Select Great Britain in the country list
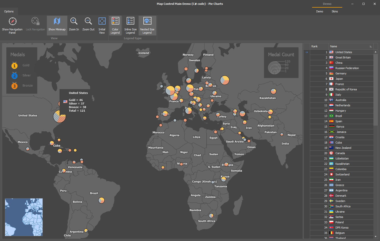 [343, 57]
